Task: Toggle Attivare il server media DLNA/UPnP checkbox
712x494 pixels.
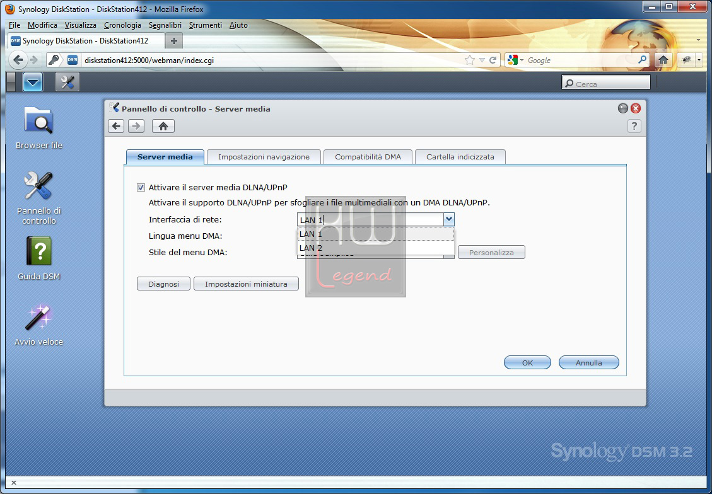Action: (141, 187)
